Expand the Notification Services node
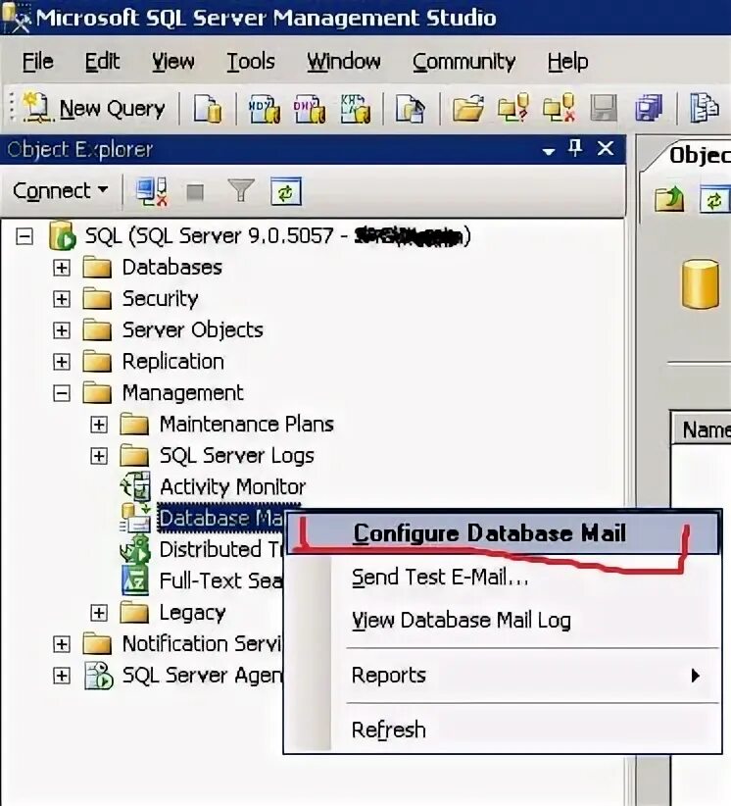The width and height of the screenshot is (731, 806). [x=62, y=644]
